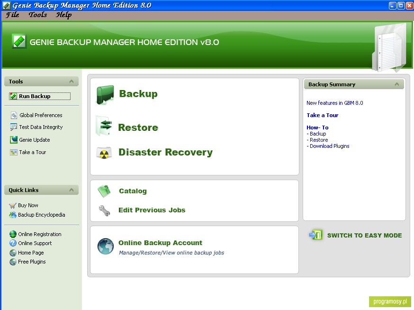Click the Genie logo icon in the green banner
The height and width of the screenshot is (310, 414).
coord(19,42)
